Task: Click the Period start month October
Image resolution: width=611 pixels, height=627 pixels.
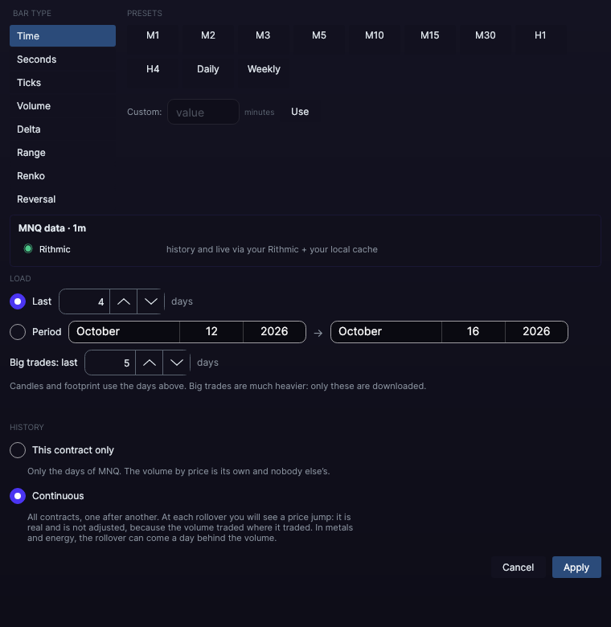Action: point(125,332)
